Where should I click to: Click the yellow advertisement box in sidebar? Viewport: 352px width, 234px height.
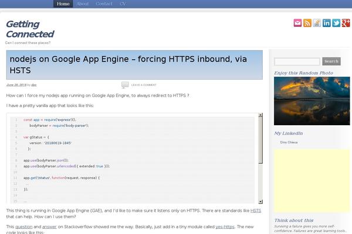coord(312,181)
